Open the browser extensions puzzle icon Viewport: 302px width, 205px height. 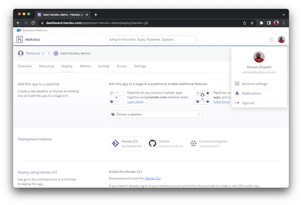tap(261, 23)
